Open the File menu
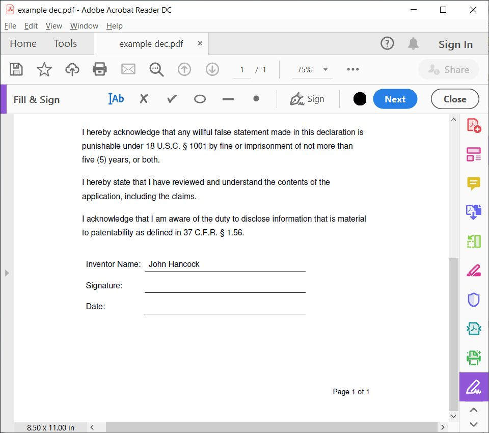 10,25
